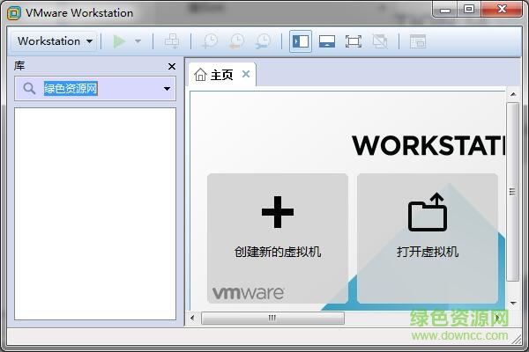Select the 主页 home tab
This screenshot has width=529, height=352.
point(214,75)
